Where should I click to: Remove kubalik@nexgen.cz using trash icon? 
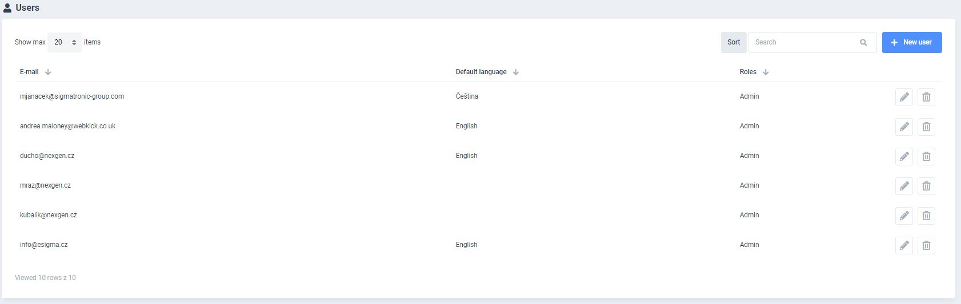926,216
